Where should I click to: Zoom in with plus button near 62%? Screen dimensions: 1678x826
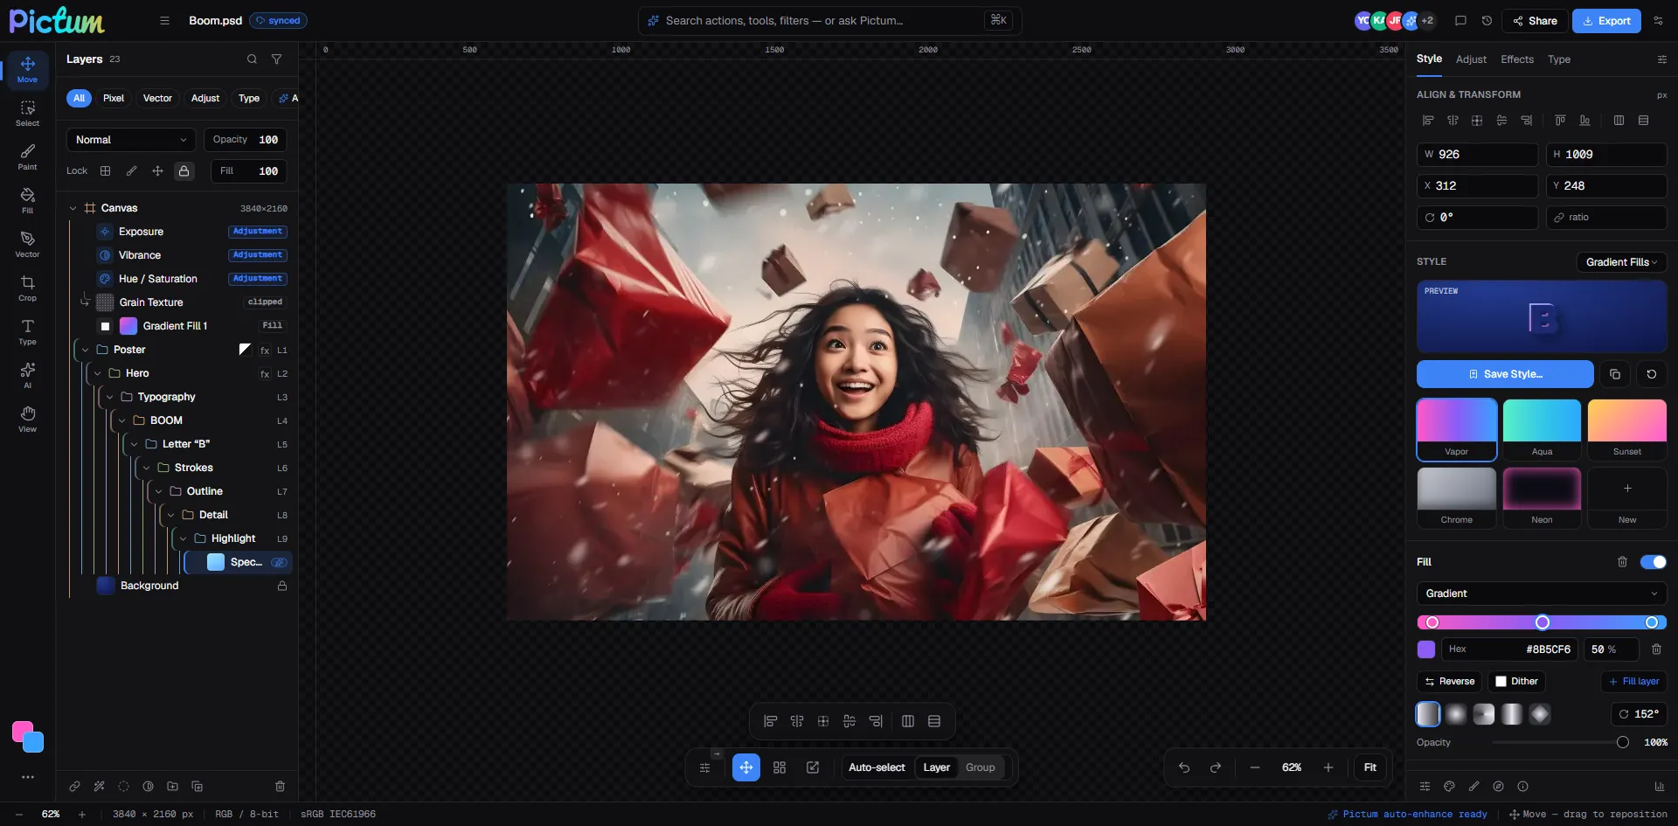(1328, 767)
